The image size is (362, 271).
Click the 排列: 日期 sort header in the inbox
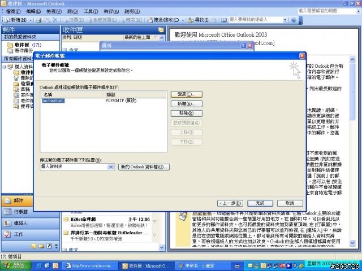92,38
